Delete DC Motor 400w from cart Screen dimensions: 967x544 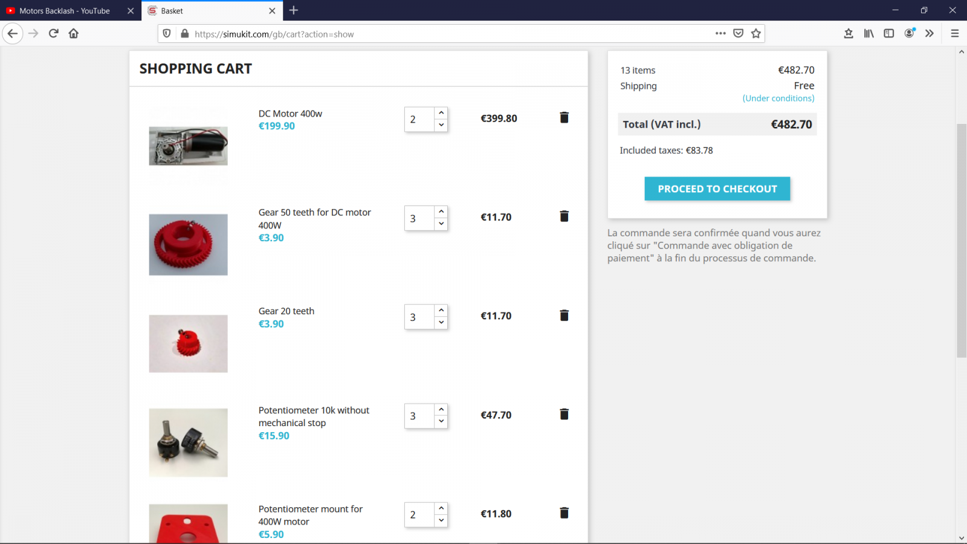coord(564,117)
